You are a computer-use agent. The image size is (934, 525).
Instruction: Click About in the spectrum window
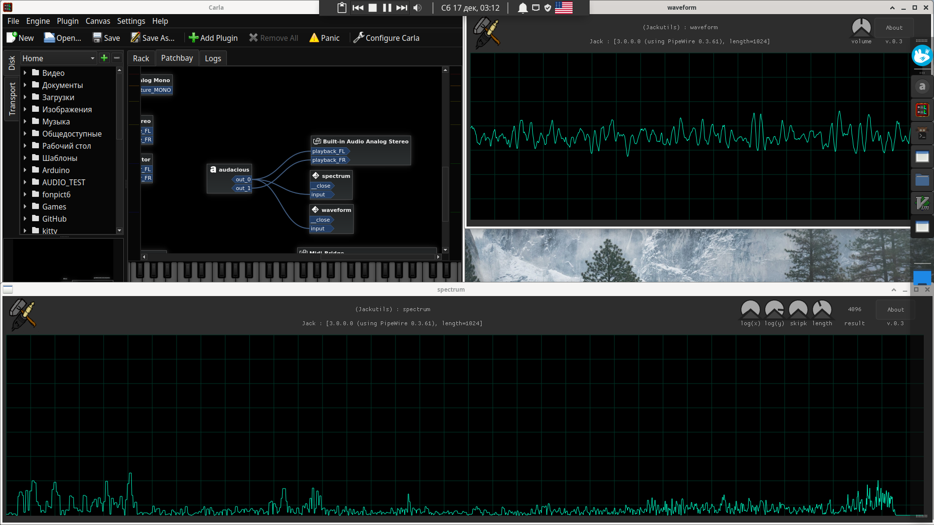click(896, 310)
